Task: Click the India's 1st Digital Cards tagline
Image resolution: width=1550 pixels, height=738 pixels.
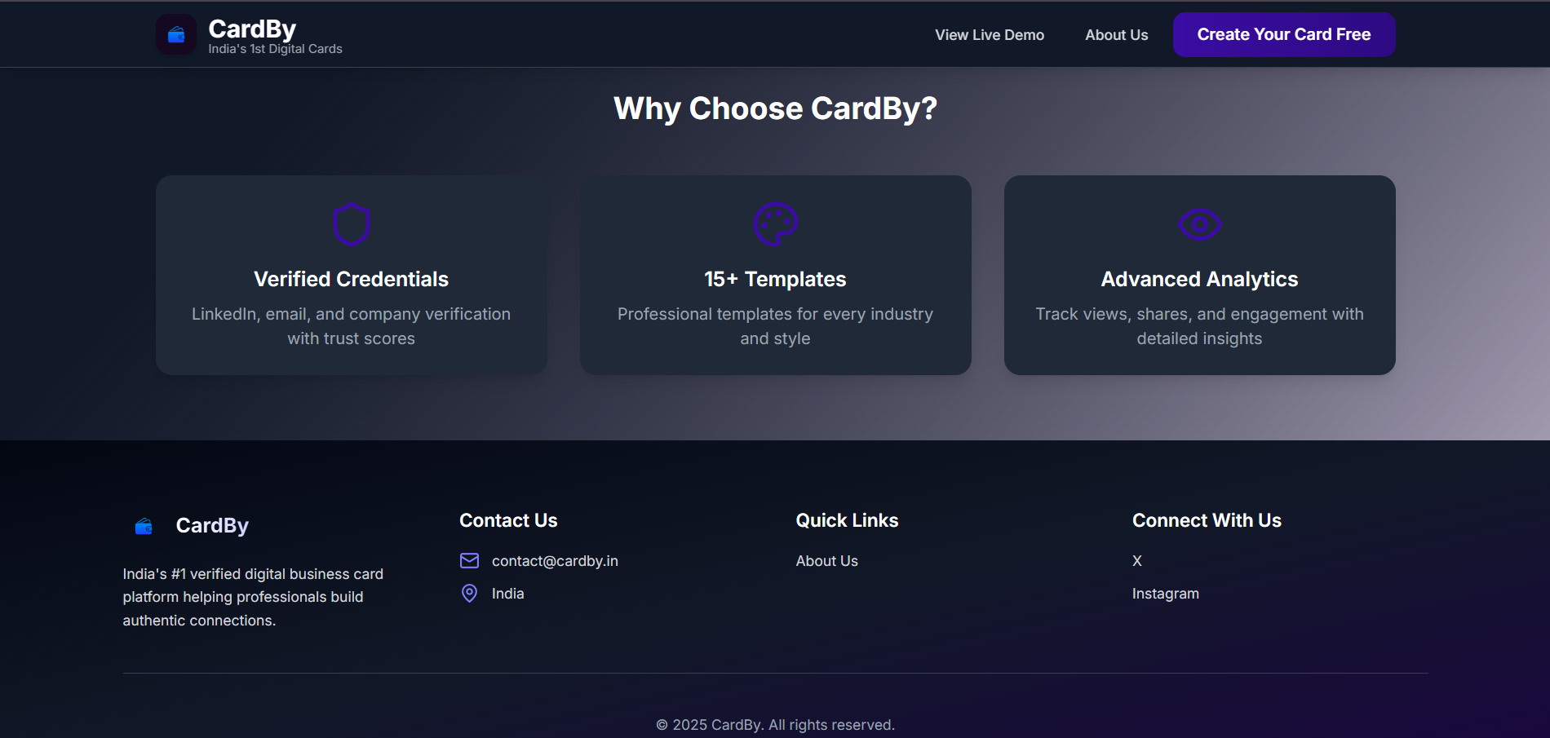Action: (275, 49)
